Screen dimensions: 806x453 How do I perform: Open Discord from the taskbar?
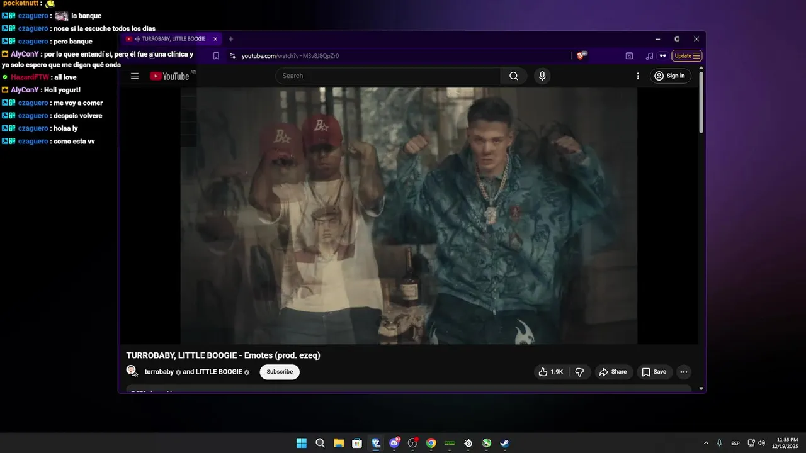(394, 443)
